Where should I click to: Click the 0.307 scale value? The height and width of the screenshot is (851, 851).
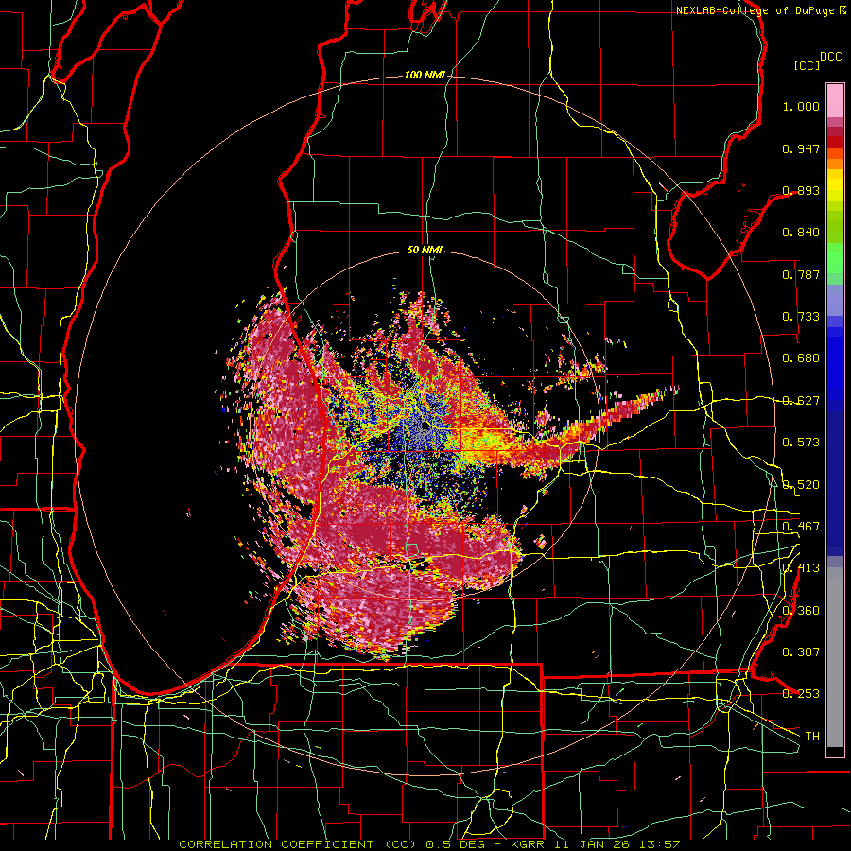pos(801,652)
